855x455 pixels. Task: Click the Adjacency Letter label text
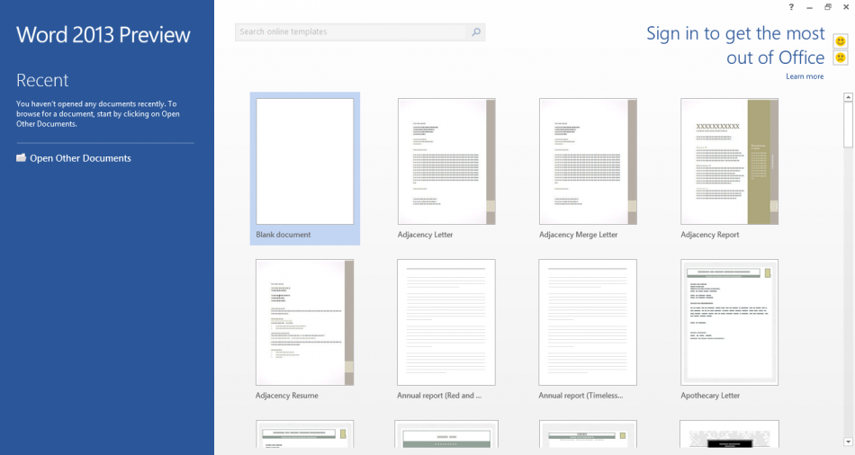pyautogui.click(x=426, y=235)
